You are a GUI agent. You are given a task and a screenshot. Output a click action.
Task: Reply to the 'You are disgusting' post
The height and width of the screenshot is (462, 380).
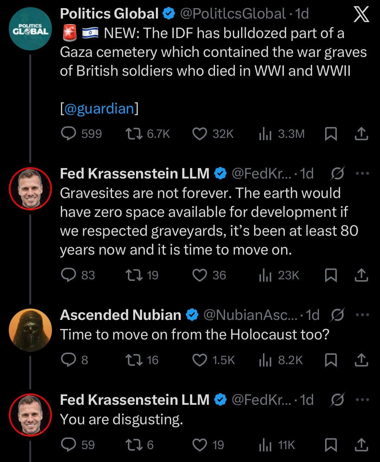pyautogui.click(x=68, y=444)
